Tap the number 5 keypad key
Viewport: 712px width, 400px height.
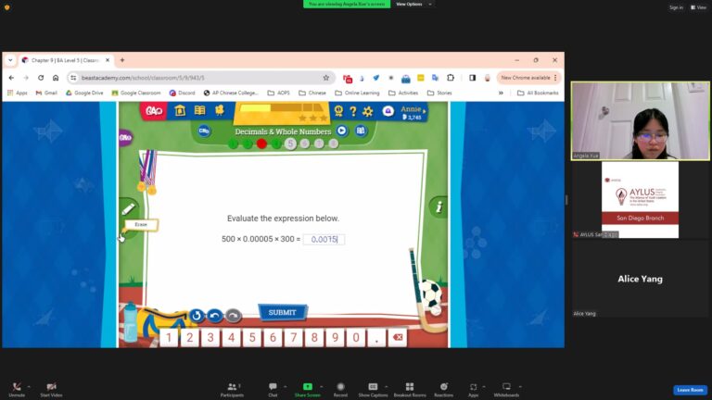pyautogui.click(x=252, y=337)
